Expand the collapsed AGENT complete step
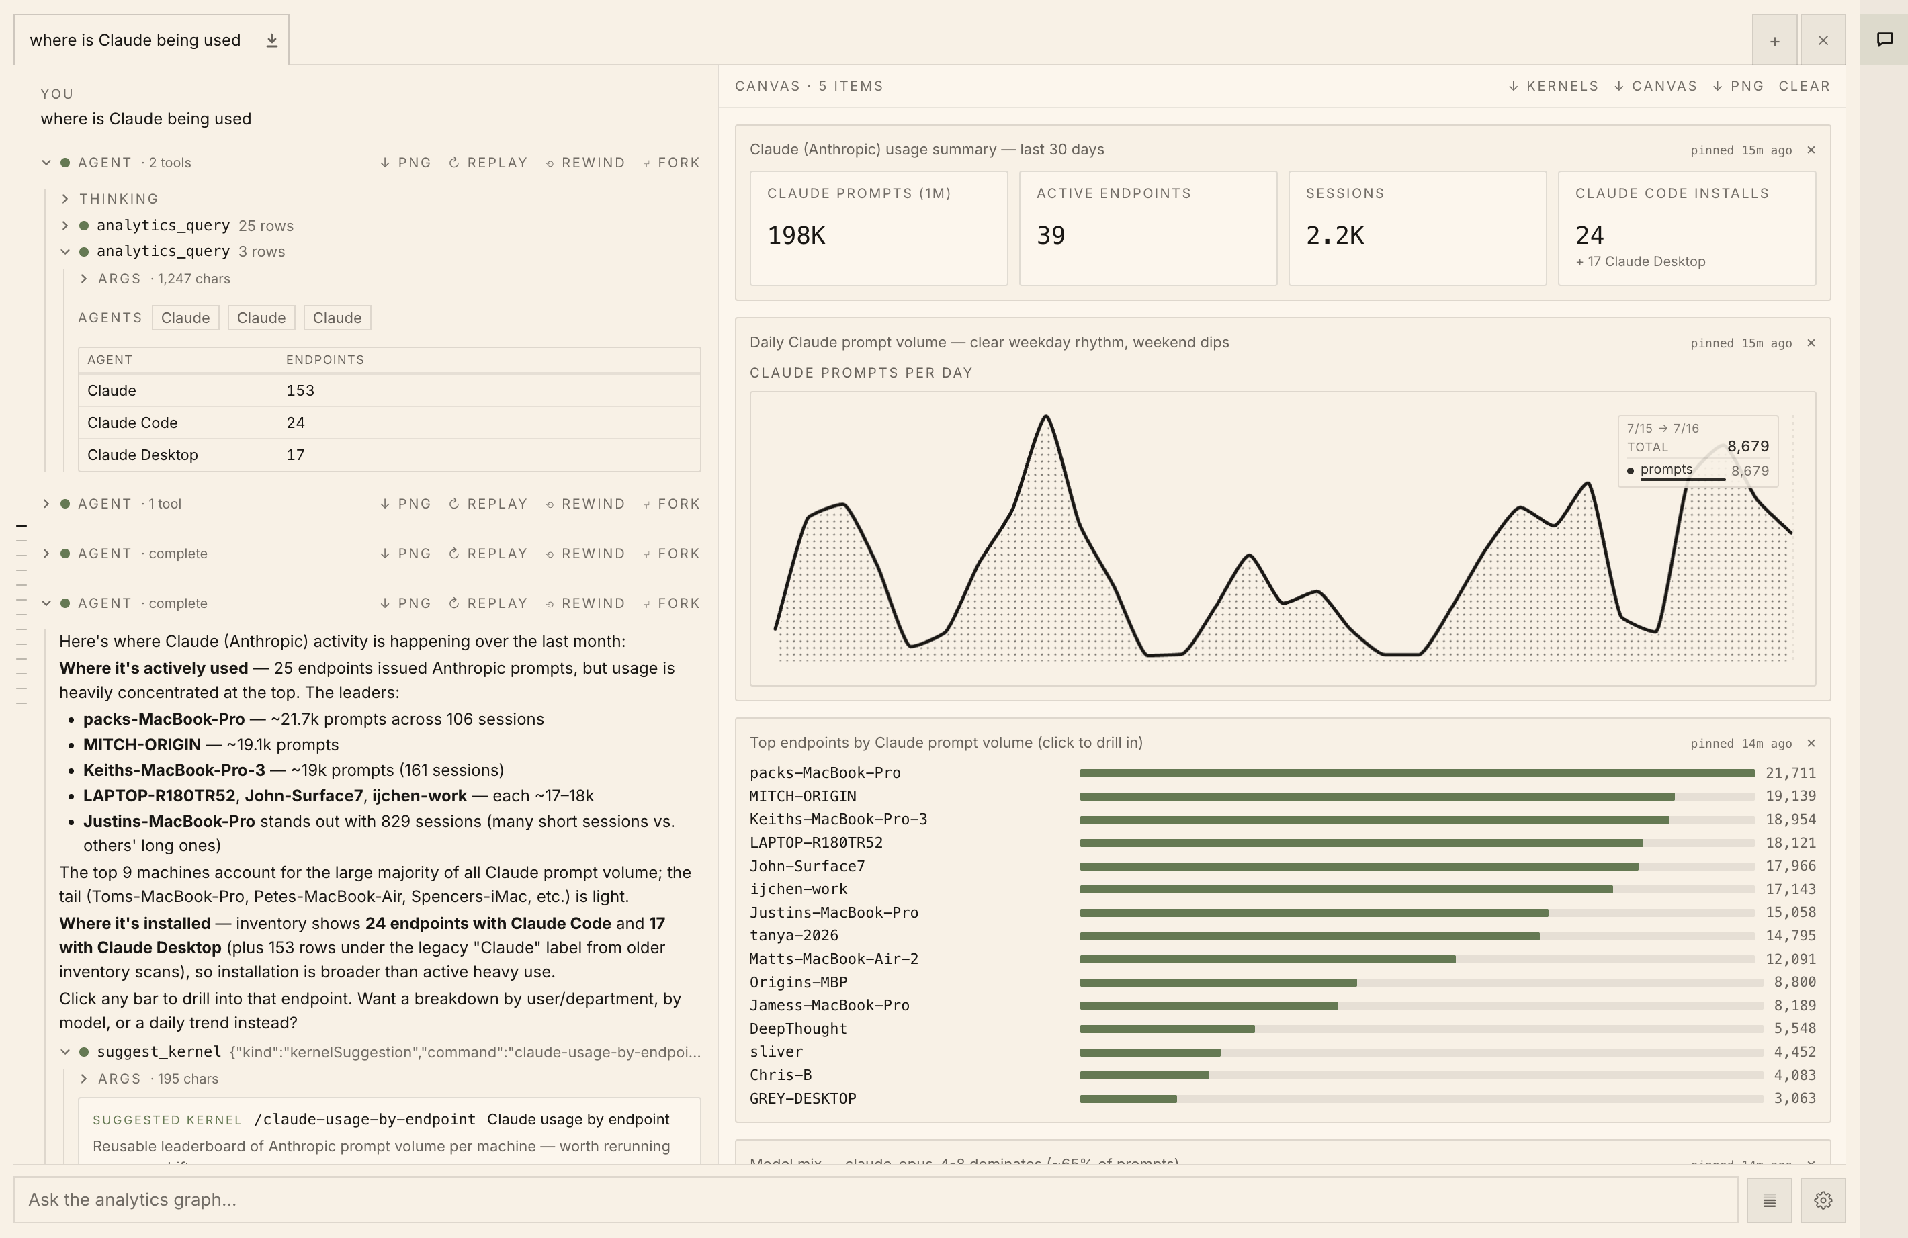Screen dimensions: 1908x1238 pyautogui.click(x=46, y=554)
